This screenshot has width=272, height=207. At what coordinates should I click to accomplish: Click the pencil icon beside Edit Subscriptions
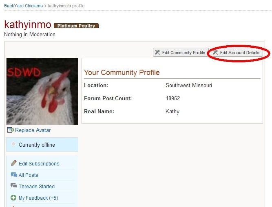coord(13,163)
